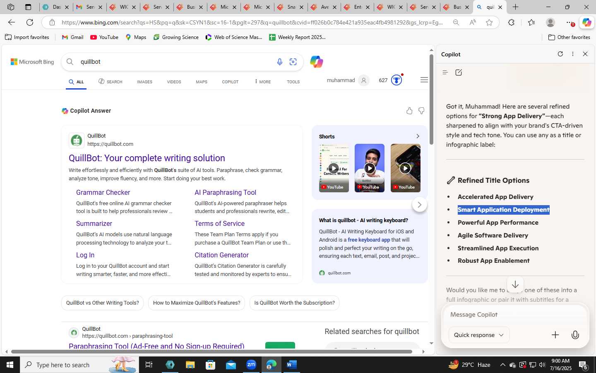This screenshot has height=373, width=596.
Task: Open the Summarizer sublink
Action: coord(94,223)
